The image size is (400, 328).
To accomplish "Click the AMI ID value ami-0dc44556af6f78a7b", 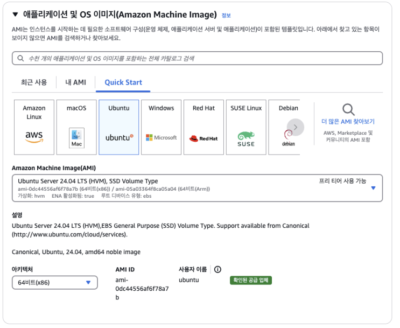I will [142, 289].
